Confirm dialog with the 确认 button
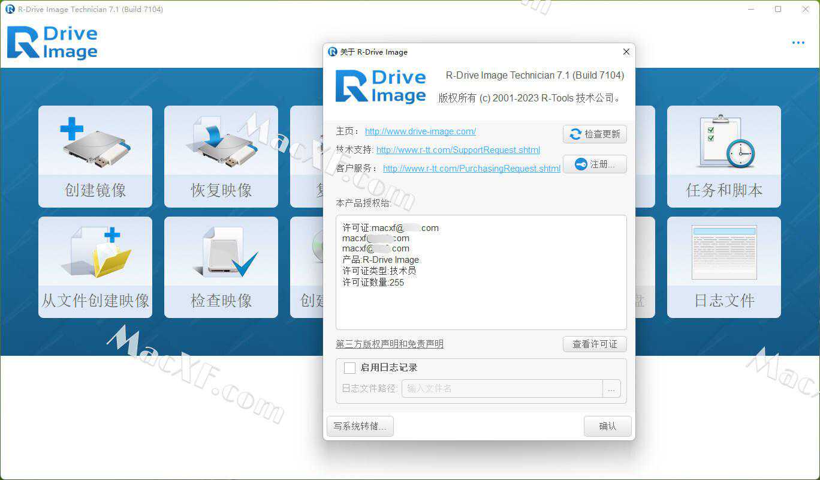Screen dimensions: 820x480 click(607, 427)
